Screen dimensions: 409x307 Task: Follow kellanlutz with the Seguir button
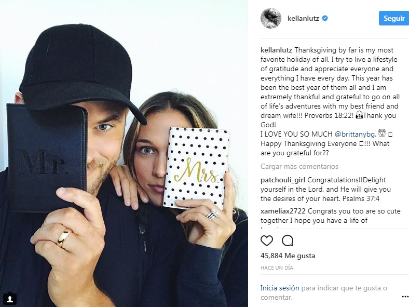pyautogui.click(x=394, y=18)
